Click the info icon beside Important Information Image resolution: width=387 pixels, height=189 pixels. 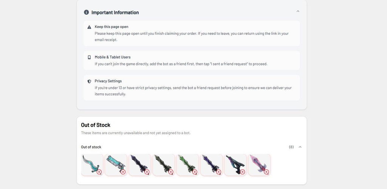pyautogui.click(x=87, y=12)
